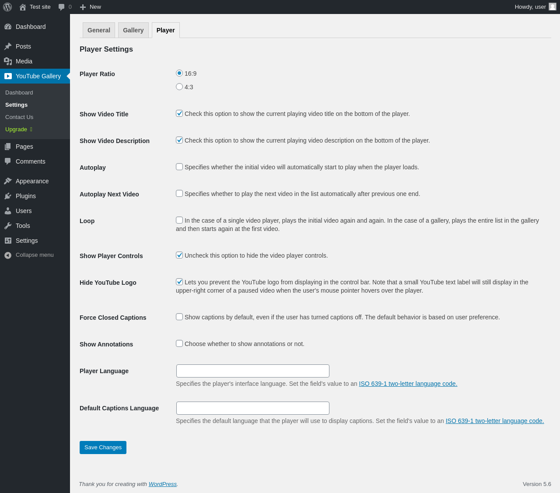Click the Comments bubble icon in sidebar
Image resolution: width=560 pixels, height=493 pixels.
[x=8, y=161]
